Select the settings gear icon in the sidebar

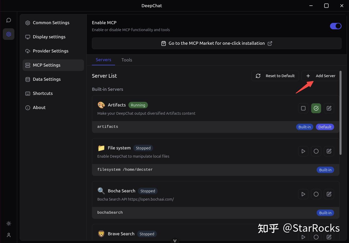8,34
